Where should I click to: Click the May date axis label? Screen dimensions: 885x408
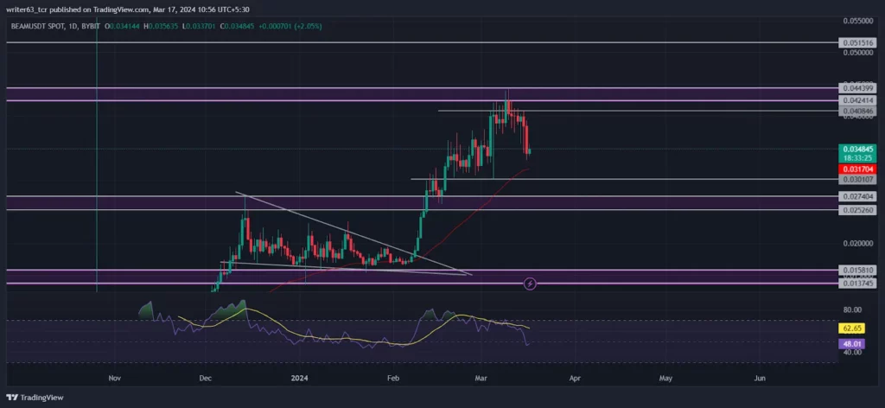tap(665, 378)
